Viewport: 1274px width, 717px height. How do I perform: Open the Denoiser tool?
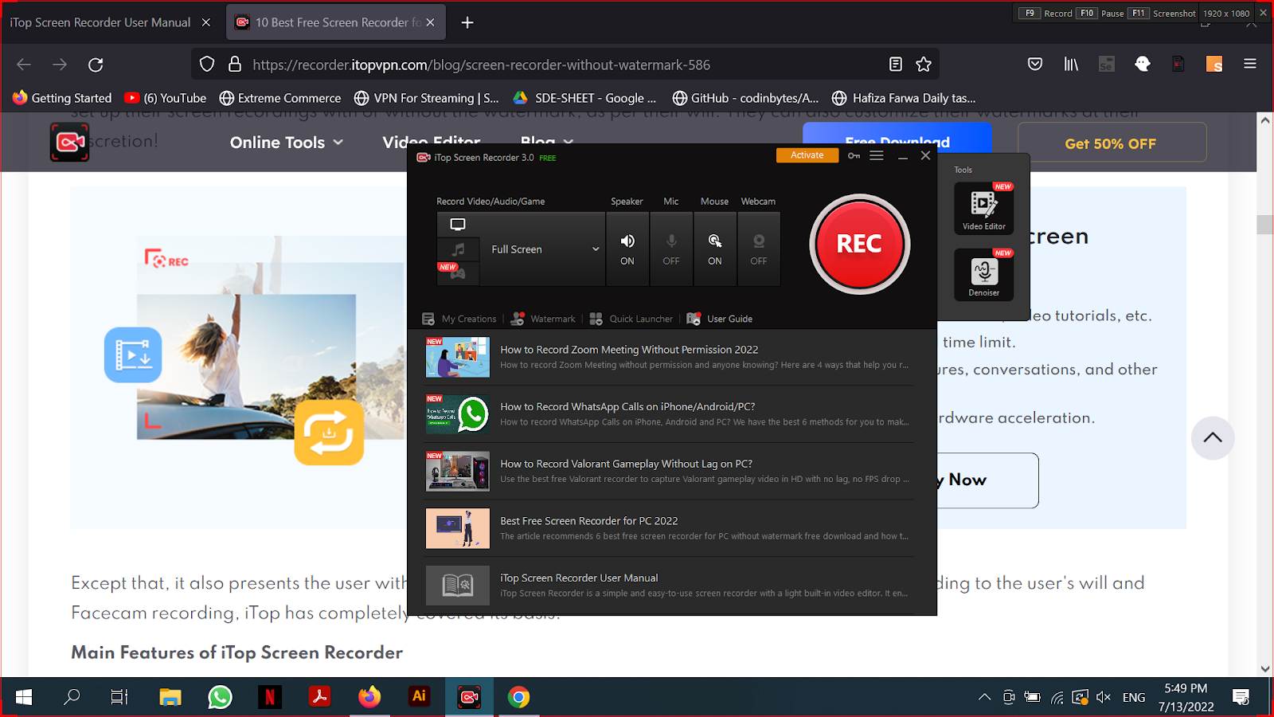click(x=984, y=275)
